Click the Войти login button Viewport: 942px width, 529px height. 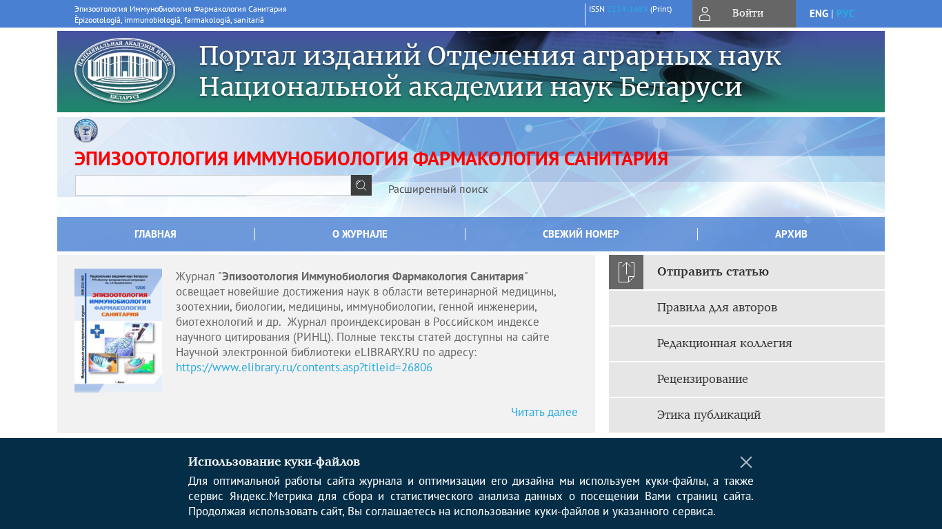click(744, 14)
